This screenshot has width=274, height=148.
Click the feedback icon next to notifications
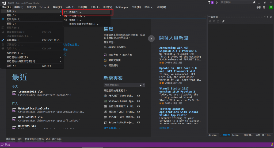coord(217,2)
